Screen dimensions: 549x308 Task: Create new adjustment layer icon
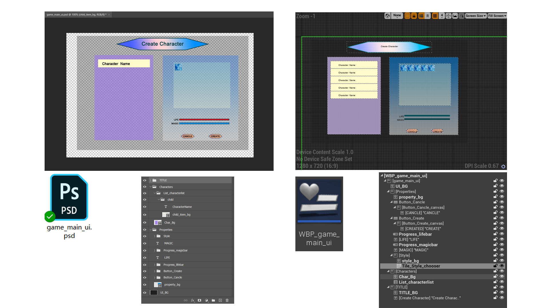(x=206, y=300)
